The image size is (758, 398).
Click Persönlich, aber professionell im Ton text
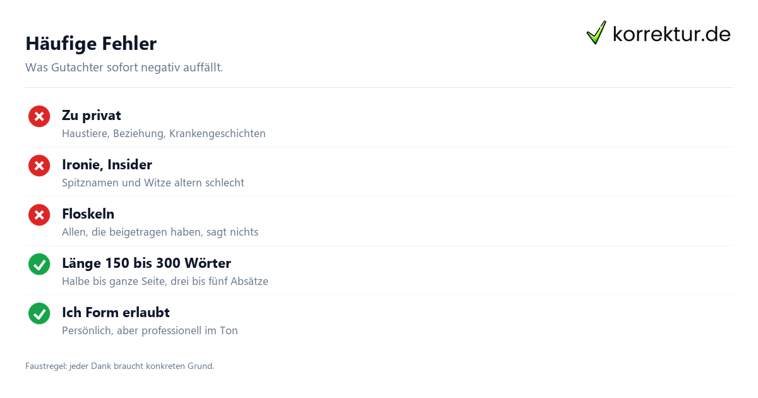(x=150, y=331)
